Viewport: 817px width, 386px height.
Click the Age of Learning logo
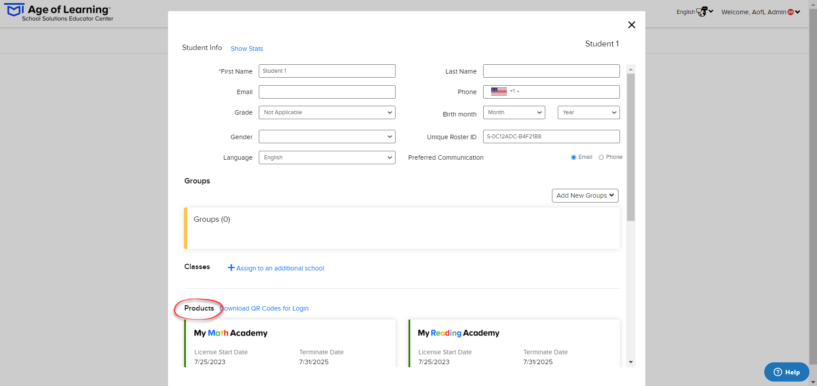click(x=59, y=12)
